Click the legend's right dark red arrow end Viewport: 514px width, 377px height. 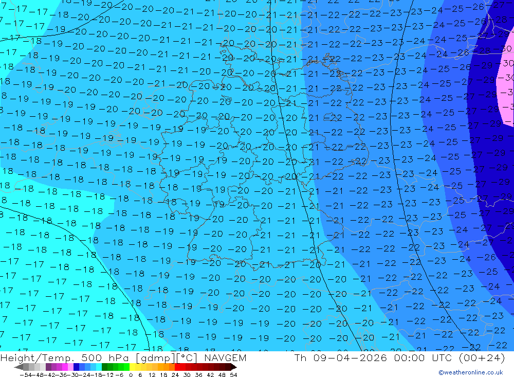click(x=233, y=367)
